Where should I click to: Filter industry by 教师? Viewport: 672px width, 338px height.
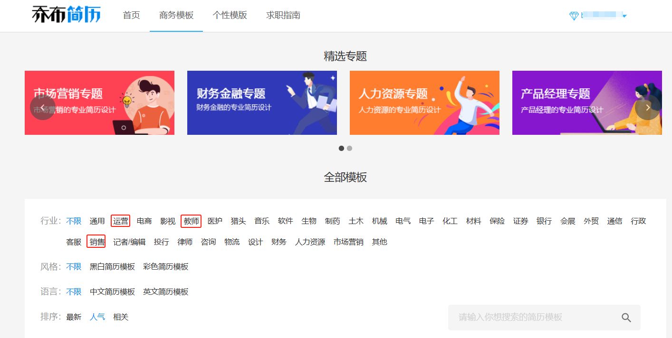tap(191, 221)
